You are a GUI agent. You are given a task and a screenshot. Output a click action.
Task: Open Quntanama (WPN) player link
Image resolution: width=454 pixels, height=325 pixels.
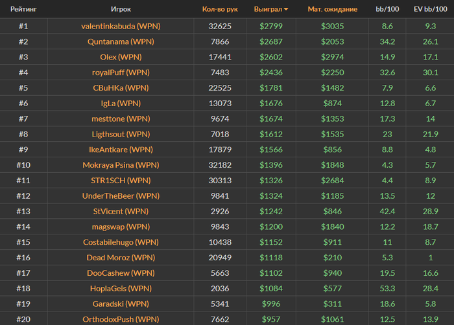121,42
